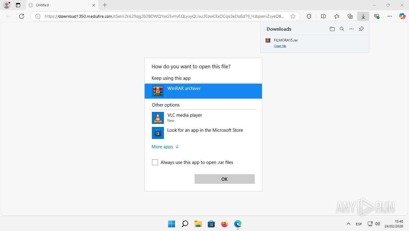This screenshot has height=231, width=409.
Task: Check Always use this app for .rar files
Action: tap(155, 162)
